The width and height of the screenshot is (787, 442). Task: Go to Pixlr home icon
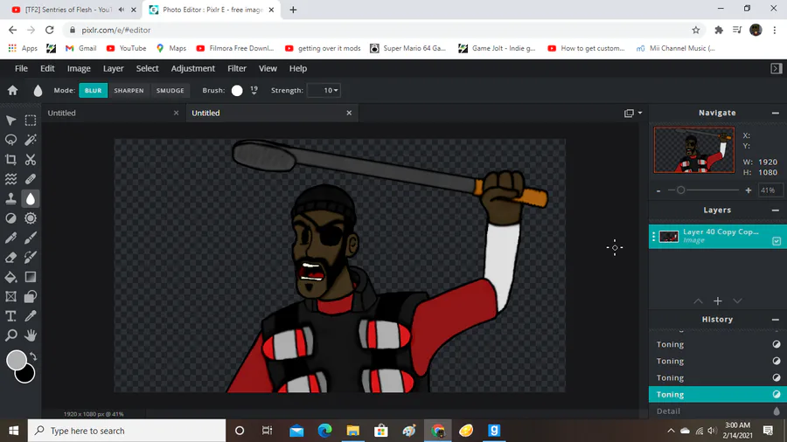tap(12, 90)
